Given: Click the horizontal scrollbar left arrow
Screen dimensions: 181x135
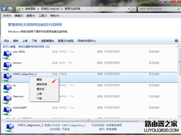Looking at the screenshot, I should pyautogui.click(x=3, y=120).
